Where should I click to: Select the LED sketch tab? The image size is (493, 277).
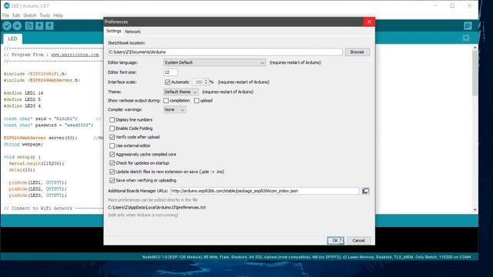coord(12,38)
